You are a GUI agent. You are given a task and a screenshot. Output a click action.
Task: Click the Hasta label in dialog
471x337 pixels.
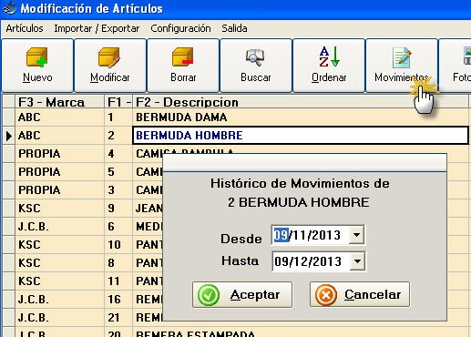(241, 260)
